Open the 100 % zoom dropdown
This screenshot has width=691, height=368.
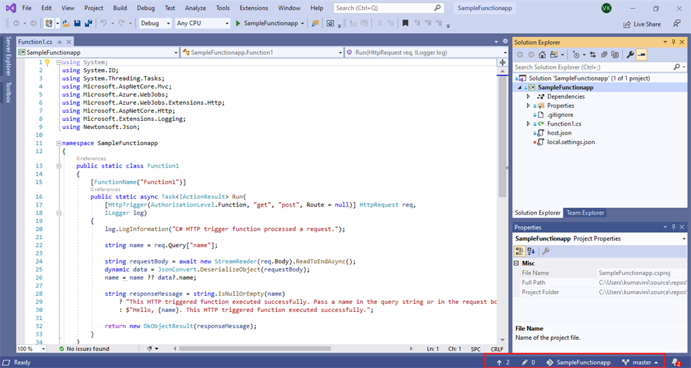coord(32,348)
